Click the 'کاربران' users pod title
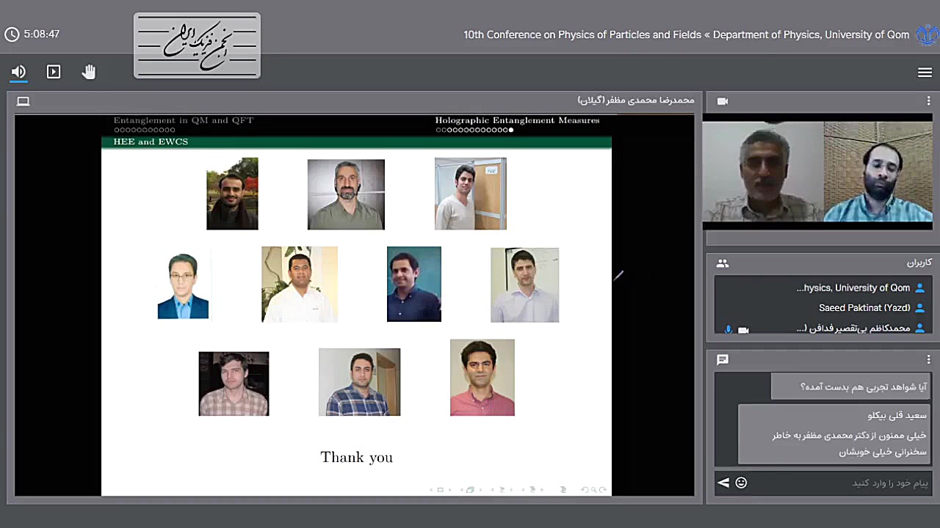This screenshot has height=528, width=940. tap(919, 263)
